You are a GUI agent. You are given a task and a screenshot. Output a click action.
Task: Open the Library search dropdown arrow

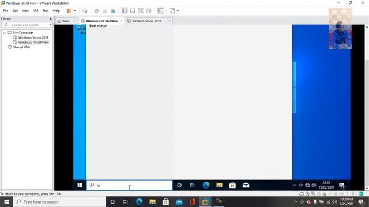pyautogui.click(x=50, y=25)
